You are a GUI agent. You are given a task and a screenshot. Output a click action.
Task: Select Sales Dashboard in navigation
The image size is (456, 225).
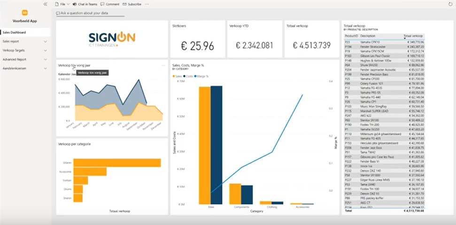pyautogui.click(x=14, y=32)
